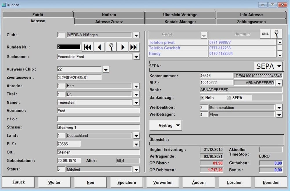Image resolution: width=290 pixels, height=191 pixels.
Task: Open customer search with magnifier icon
Action: tap(111, 47)
